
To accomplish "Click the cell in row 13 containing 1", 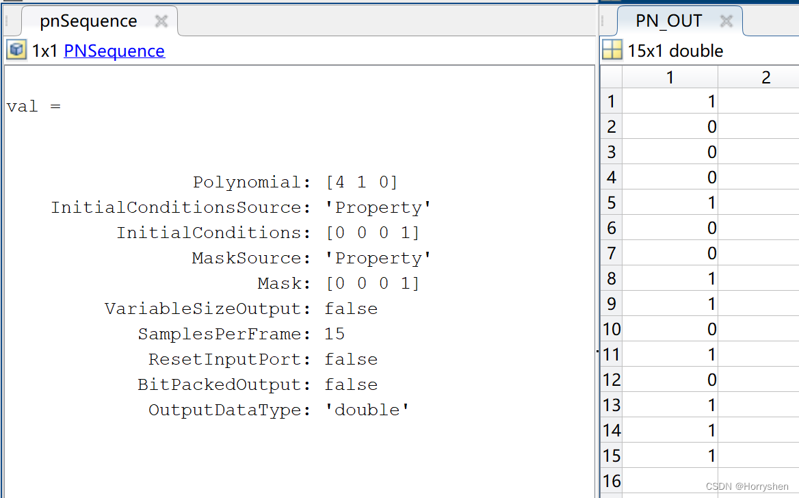I will (x=670, y=405).
